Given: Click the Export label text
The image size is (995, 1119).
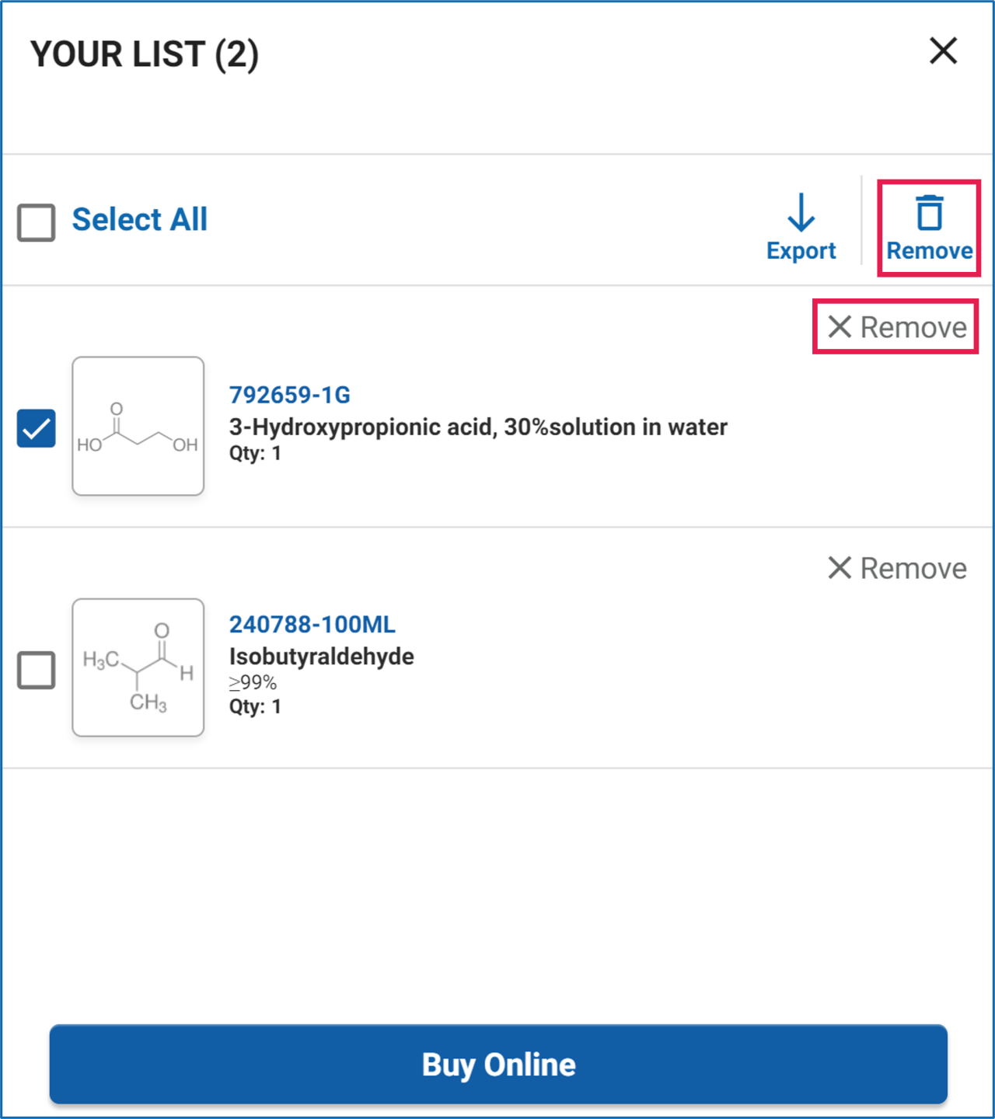Looking at the screenshot, I should pyautogui.click(x=801, y=251).
